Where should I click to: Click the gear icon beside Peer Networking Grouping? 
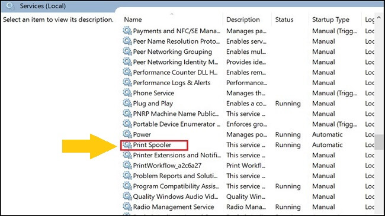[127, 51]
